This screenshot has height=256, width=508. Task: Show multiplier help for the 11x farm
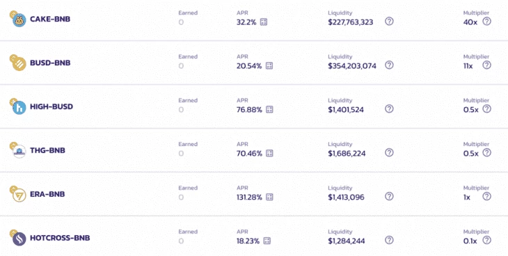486,65
